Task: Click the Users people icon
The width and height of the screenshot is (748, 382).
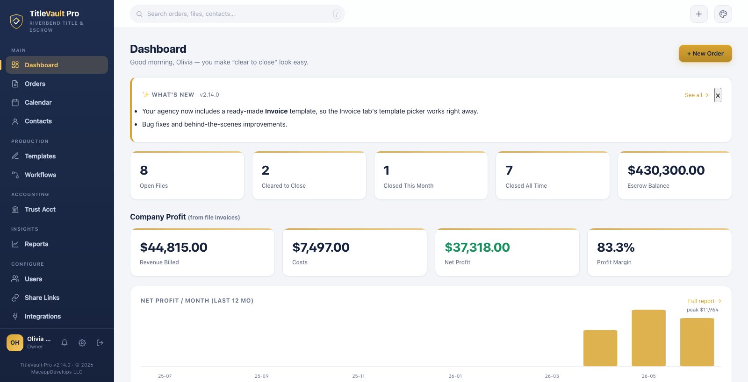Action: tap(15, 279)
